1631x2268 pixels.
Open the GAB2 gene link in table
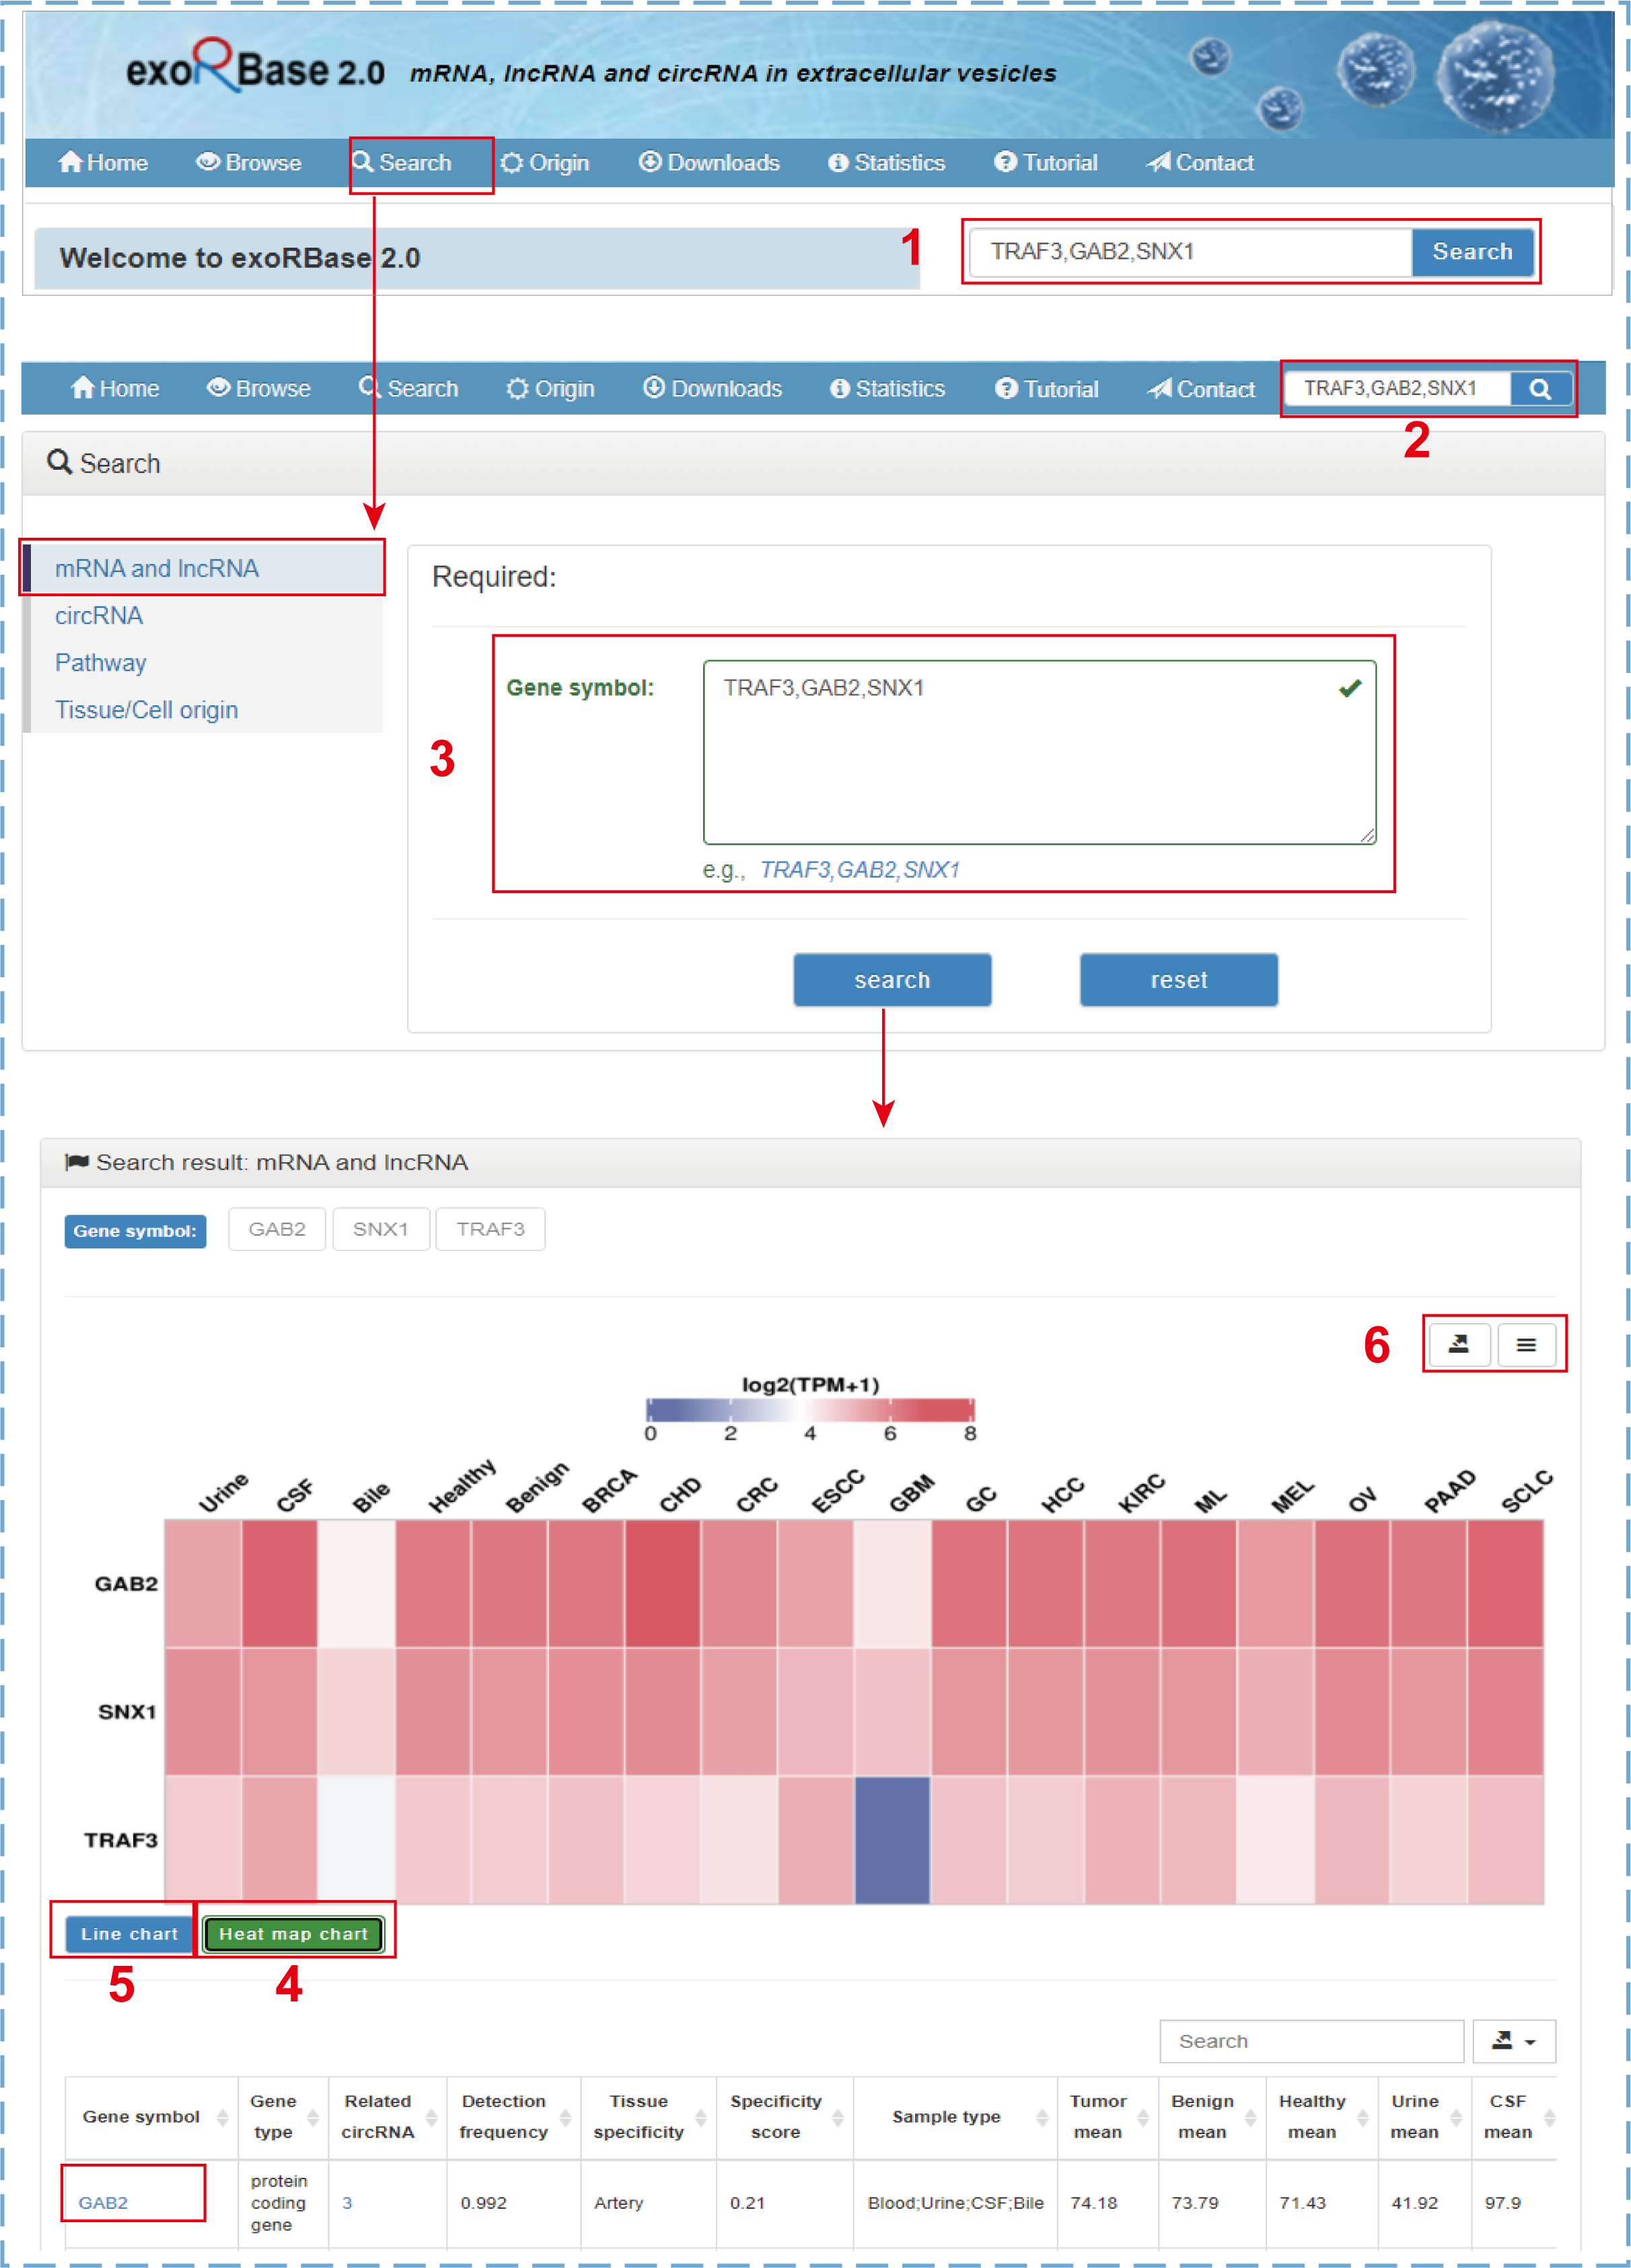tap(103, 2202)
